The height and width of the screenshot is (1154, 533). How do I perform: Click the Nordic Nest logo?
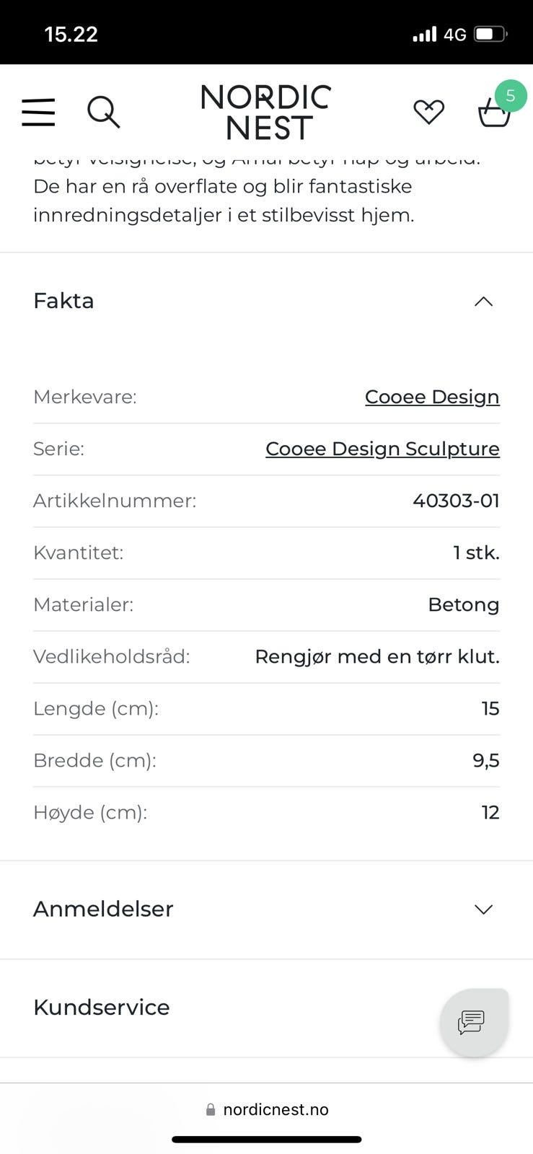(266, 112)
